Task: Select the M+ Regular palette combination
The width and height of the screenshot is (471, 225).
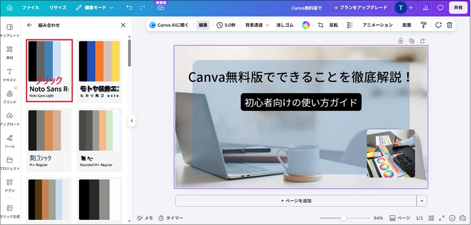Action: pyautogui.click(x=49, y=140)
